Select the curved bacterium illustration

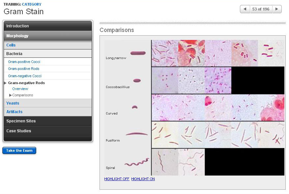point(134,107)
